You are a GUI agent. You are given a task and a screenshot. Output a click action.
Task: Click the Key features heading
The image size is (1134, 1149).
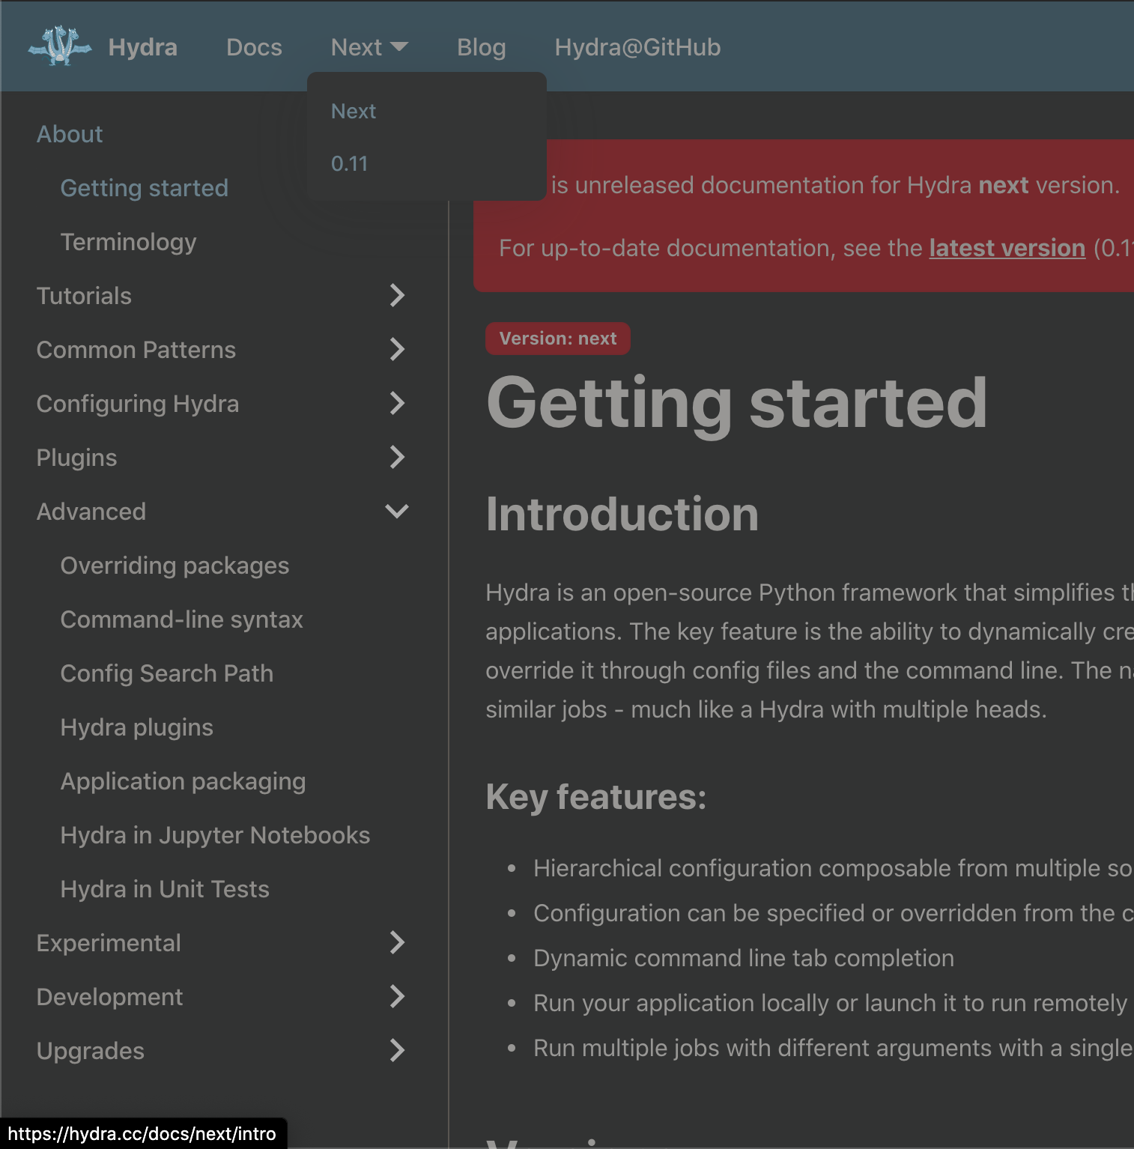(596, 796)
